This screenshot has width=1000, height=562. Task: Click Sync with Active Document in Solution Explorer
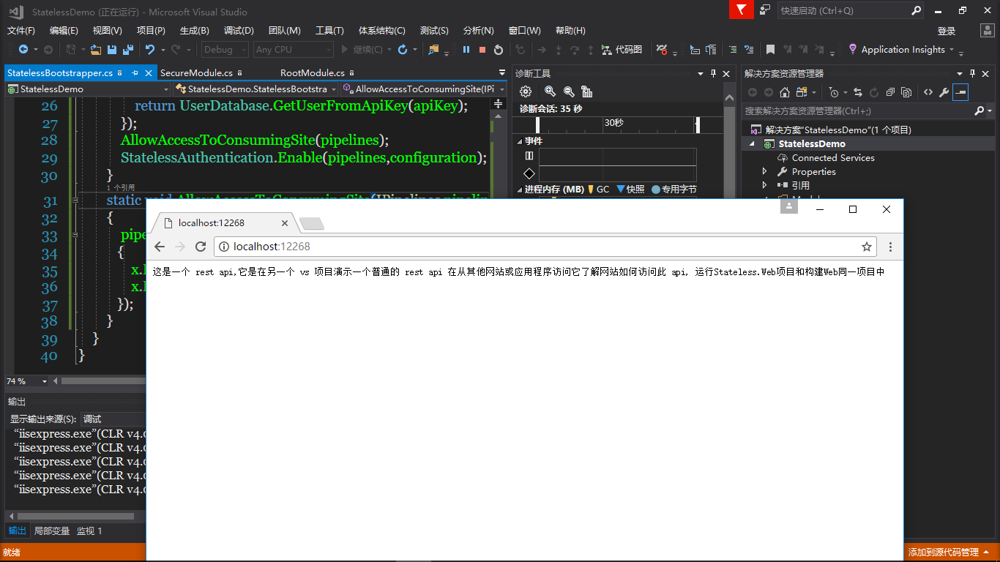[858, 92]
